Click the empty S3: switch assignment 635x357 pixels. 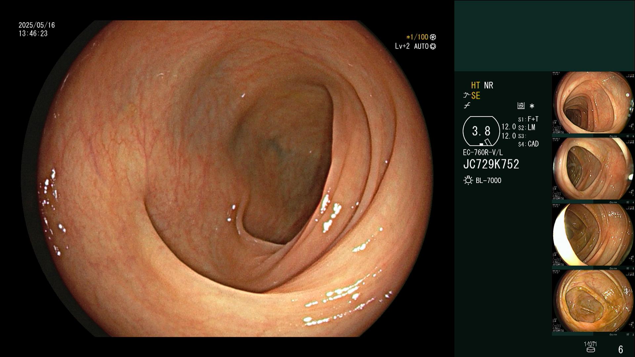tap(522, 136)
